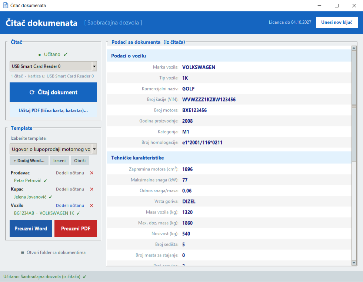Click the vertical scrollbar thumb in data panel
The height and width of the screenshot is (282, 363).
354,106
